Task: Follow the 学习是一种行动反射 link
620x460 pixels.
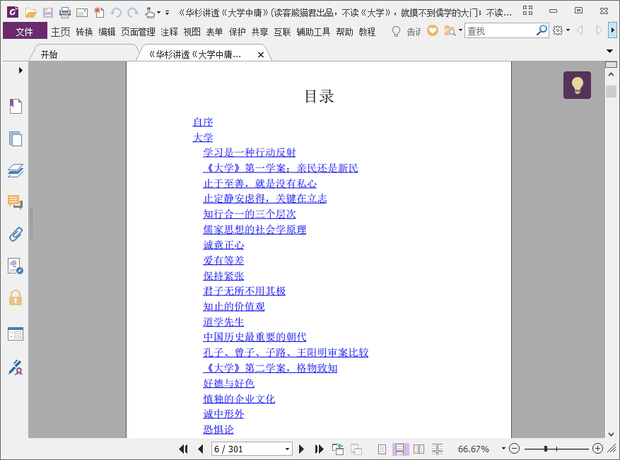Action: 250,153
